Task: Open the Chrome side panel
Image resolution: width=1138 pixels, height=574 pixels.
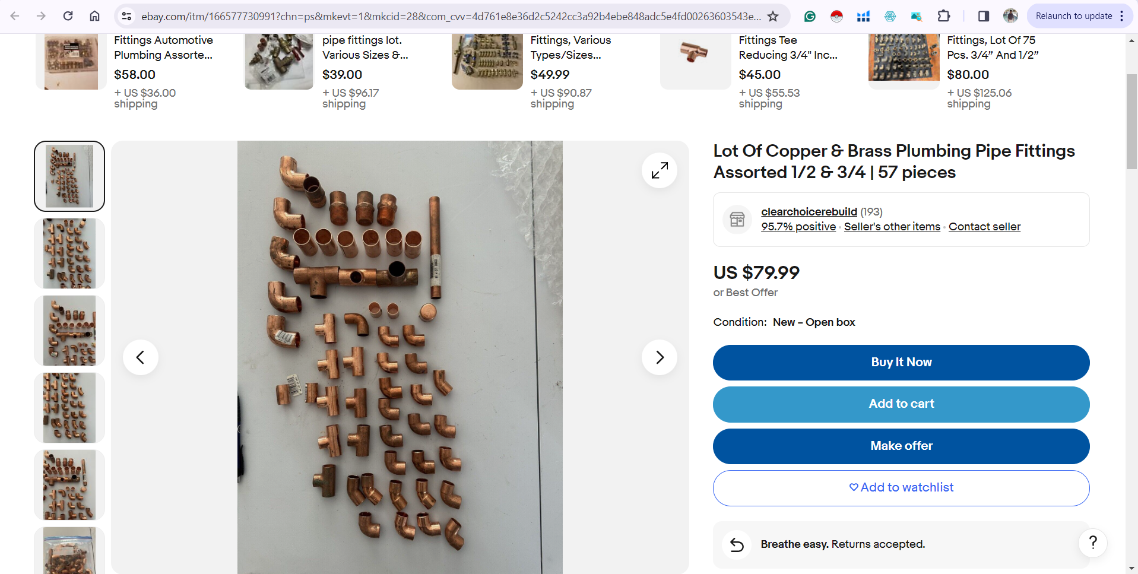Action: (982, 16)
